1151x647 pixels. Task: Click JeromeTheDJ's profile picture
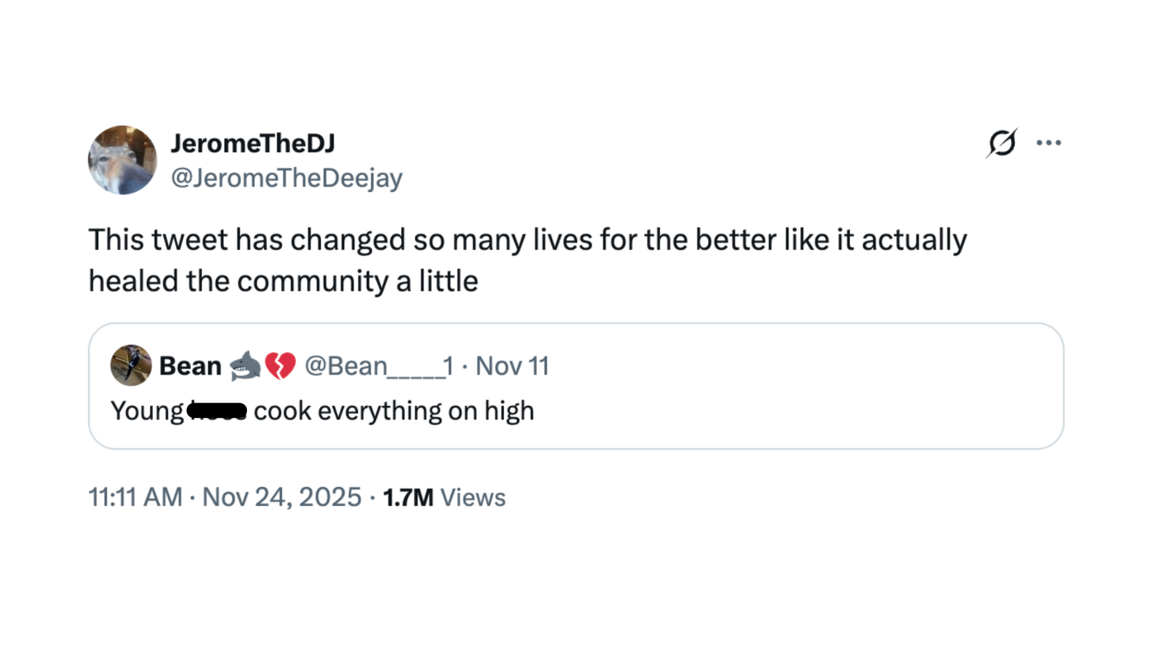[x=122, y=160]
